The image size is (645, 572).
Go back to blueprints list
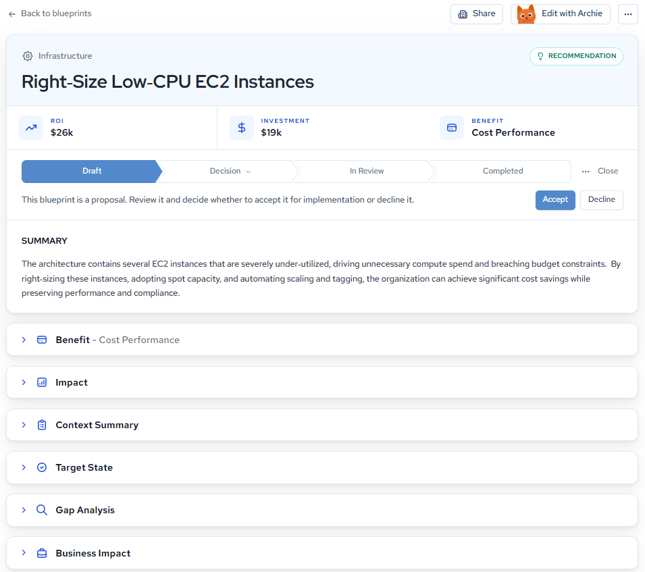click(50, 14)
